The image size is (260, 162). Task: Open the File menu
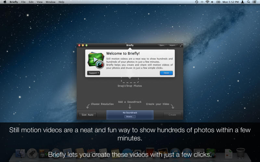(23, 2)
